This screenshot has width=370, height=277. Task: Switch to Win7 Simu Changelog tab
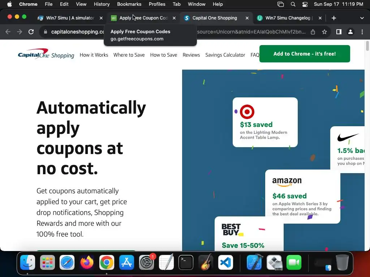tap(289, 18)
